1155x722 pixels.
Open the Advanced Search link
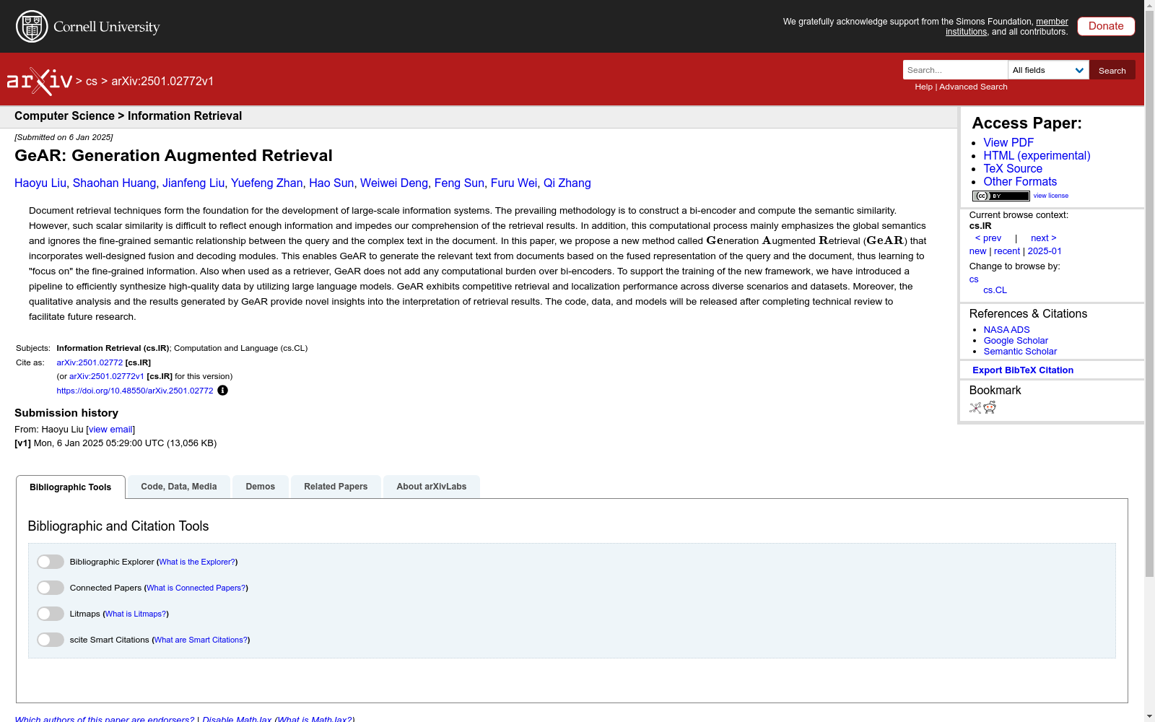(x=973, y=87)
